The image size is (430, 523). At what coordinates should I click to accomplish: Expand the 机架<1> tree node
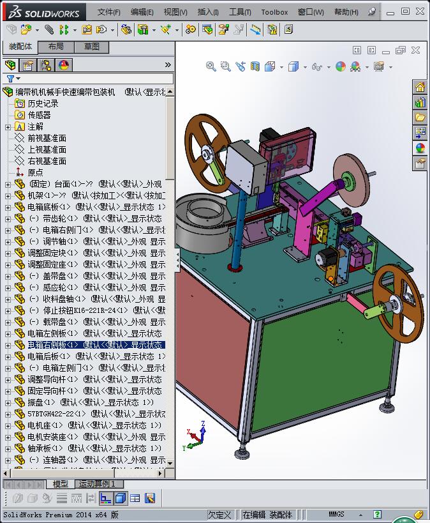tap(8, 196)
